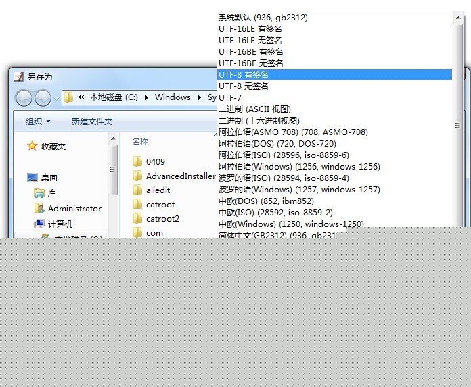The width and height of the screenshot is (471, 387).
Task: Select the com folder
Action: (154, 233)
